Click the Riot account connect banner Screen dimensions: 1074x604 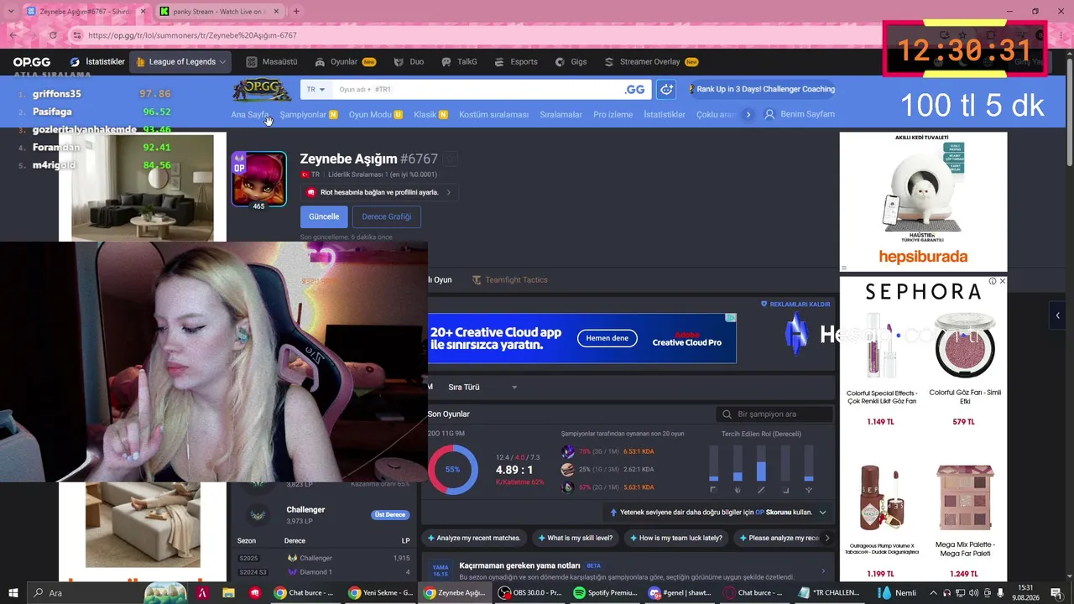379,193
